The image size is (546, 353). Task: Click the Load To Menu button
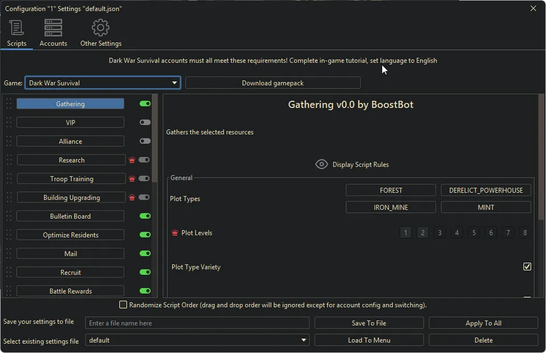pyautogui.click(x=369, y=340)
